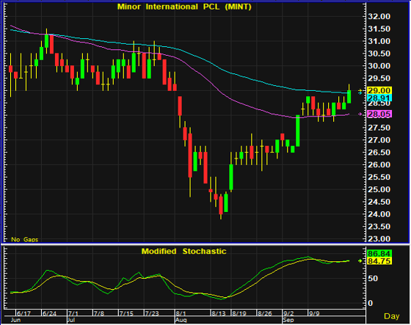Select the 9/9 date marker

coord(314,313)
